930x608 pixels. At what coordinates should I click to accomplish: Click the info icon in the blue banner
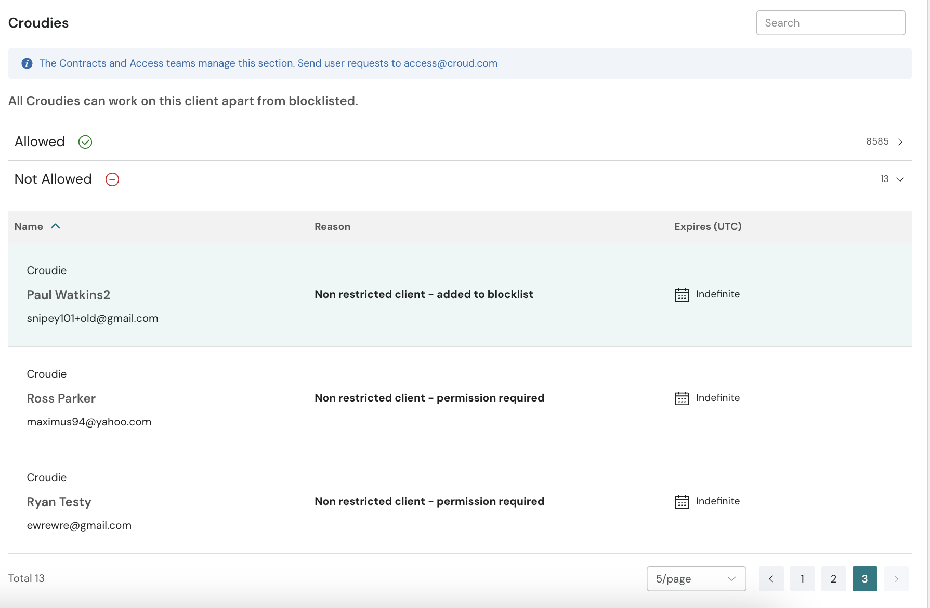point(27,63)
